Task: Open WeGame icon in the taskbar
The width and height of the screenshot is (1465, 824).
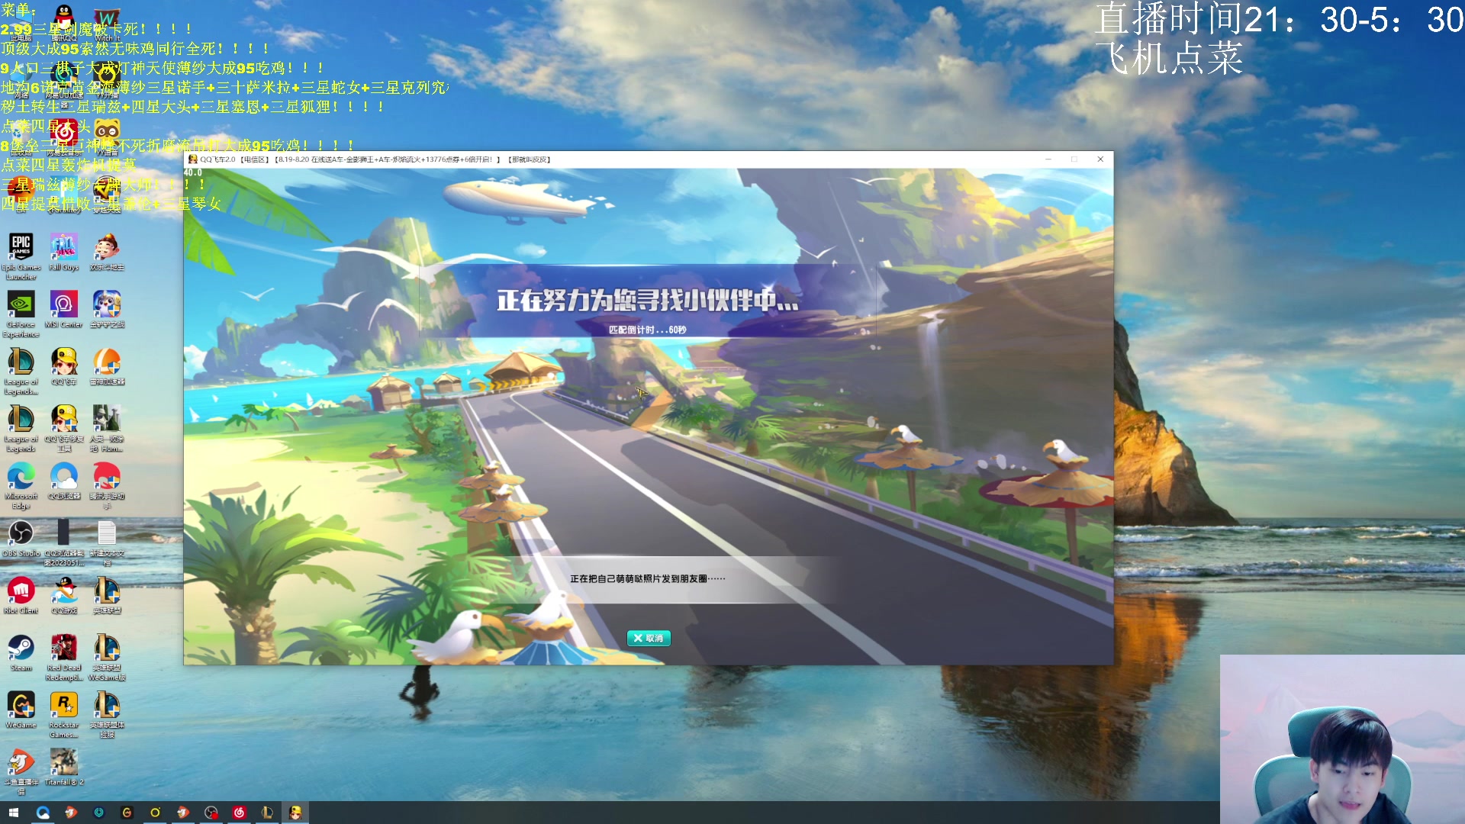Action: (127, 813)
